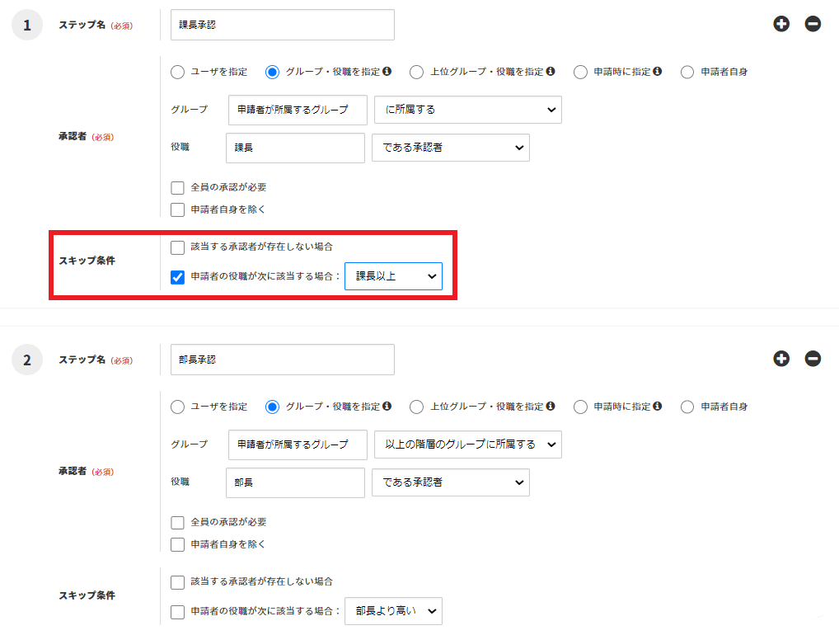Click info icon next to 申請時に指定 in step 2
Viewport: 839px width, 635px height.
(658, 407)
